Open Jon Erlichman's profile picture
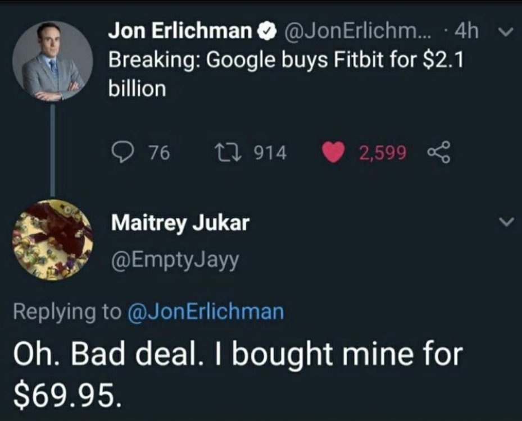Image resolution: width=522 pixels, height=421 pixels. coord(53,61)
